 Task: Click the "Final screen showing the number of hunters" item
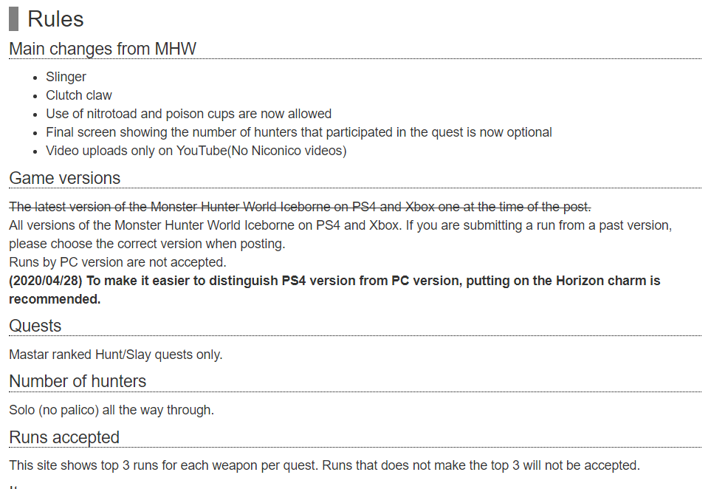[x=298, y=132]
